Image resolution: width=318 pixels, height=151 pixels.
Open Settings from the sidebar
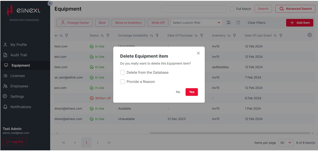pos(17,96)
